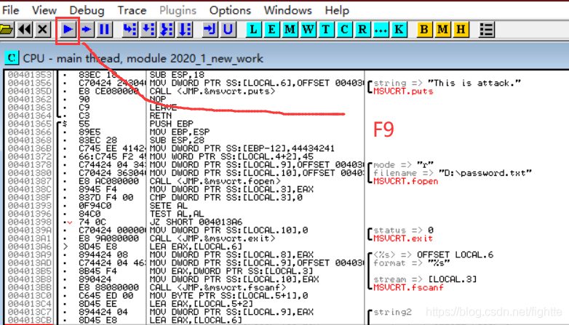Image resolution: width=569 pixels, height=325 pixels.
Task: Show Call stack with K button
Action: tap(399, 29)
